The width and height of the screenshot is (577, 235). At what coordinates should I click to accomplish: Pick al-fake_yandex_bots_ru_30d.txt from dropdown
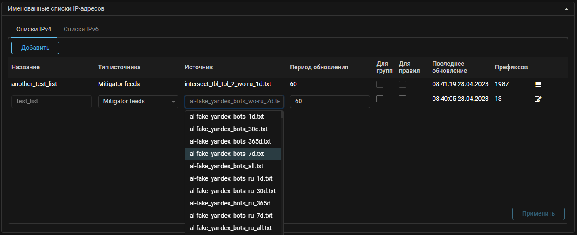point(232,191)
